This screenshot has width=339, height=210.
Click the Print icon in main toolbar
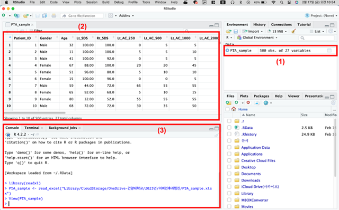point(54,16)
